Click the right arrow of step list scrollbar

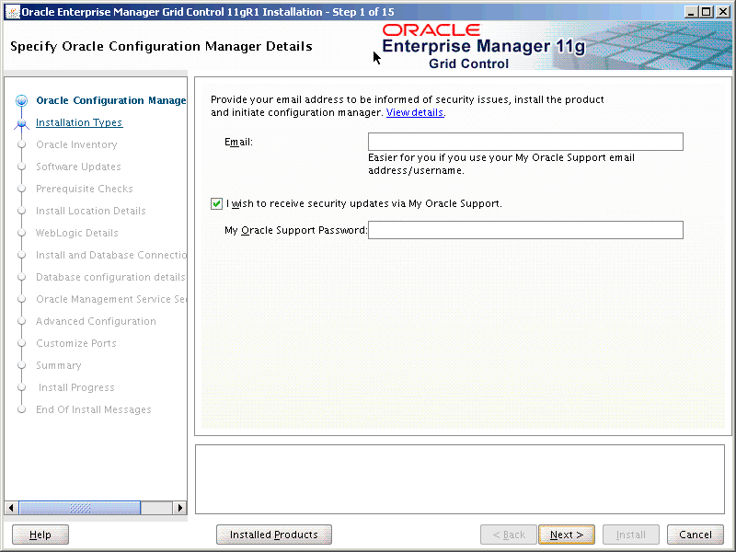pyautogui.click(x=179, y=508)
